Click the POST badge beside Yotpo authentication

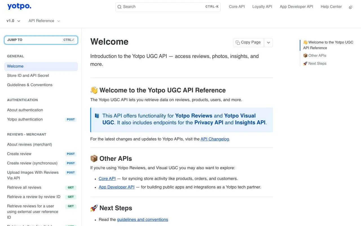(x=71, y=119)
